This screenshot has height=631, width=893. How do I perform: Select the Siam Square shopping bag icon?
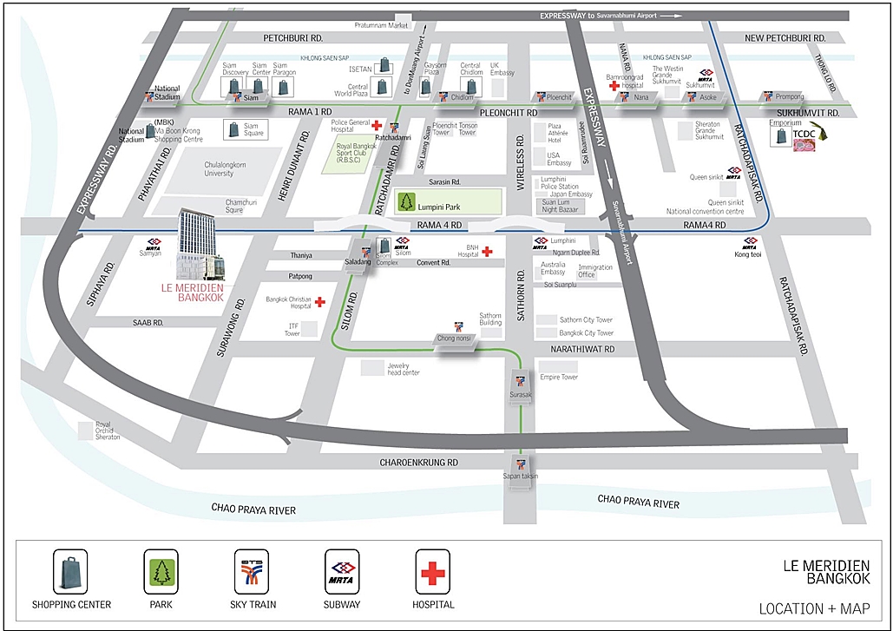pyautogui.click(x=233, y=130)
